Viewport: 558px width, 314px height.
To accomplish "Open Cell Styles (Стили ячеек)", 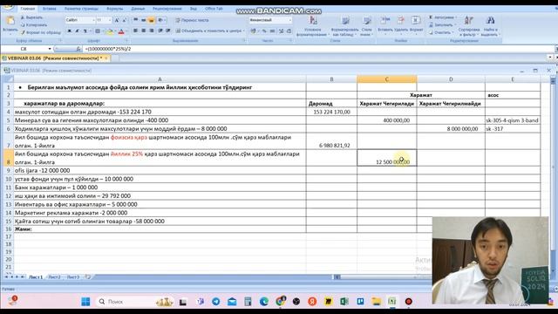I will [x=366, y=26].
